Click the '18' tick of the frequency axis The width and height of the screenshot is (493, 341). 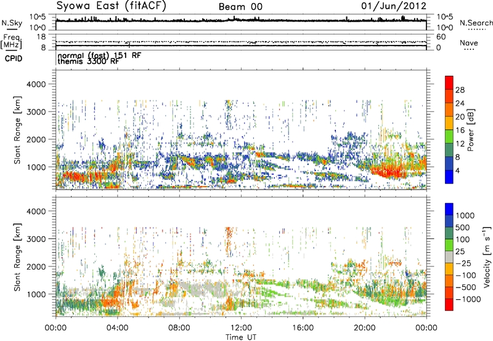41,37
